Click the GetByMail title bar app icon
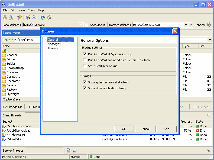 click(x=4, y=4)
